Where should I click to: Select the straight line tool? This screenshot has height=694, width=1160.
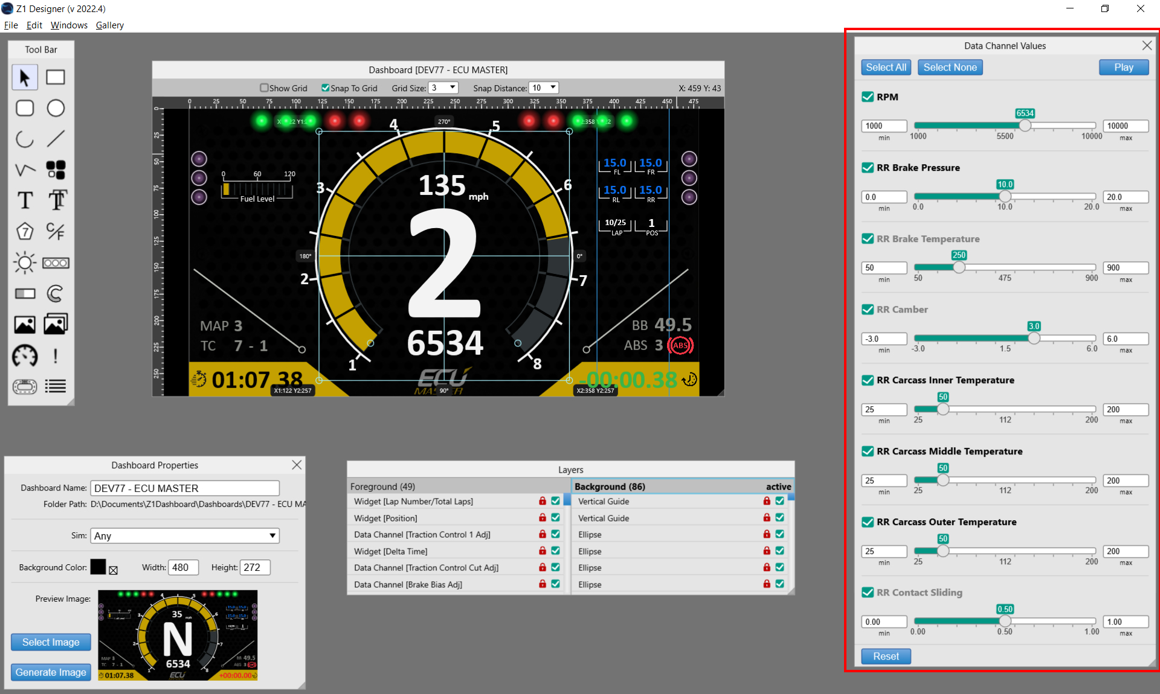click(56, 139)
